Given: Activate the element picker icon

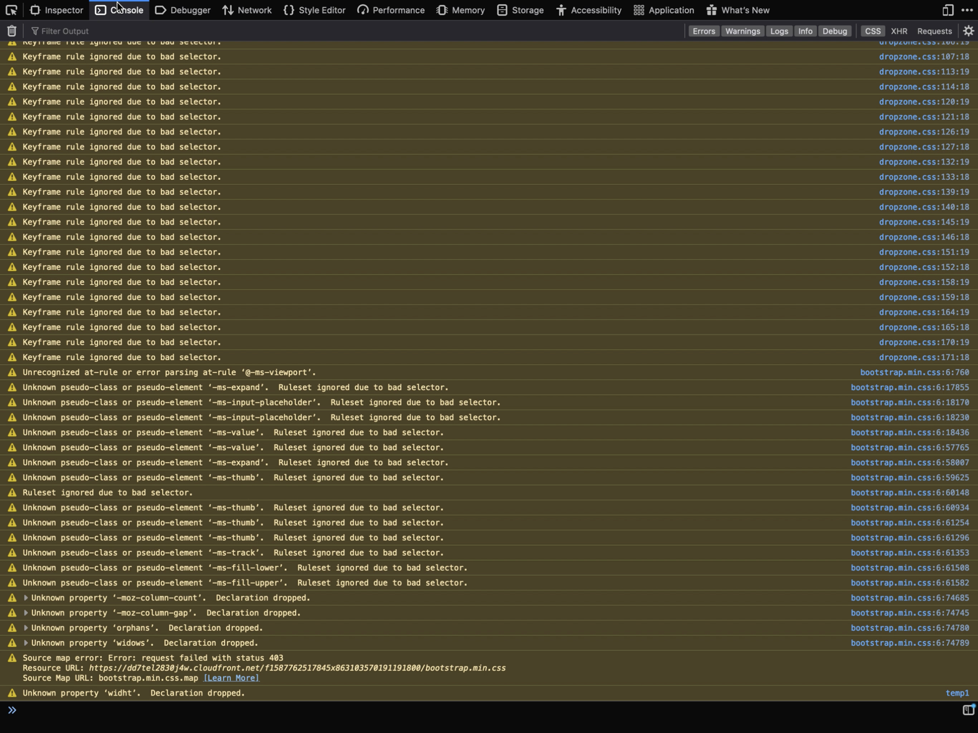Looking at the screenshot, I should [11, 10].
